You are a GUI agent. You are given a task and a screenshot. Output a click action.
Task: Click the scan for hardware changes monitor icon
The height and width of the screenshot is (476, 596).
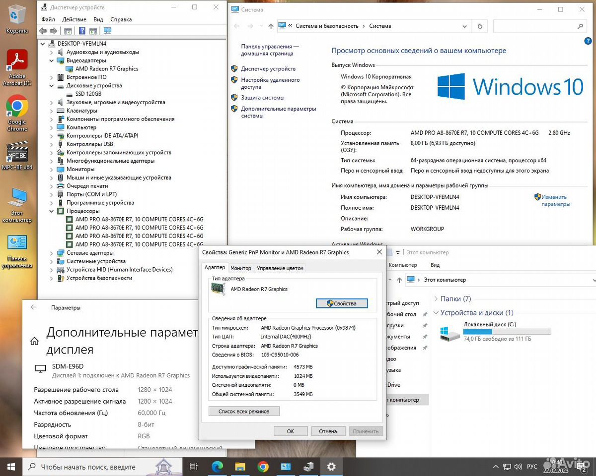[107, 31]
